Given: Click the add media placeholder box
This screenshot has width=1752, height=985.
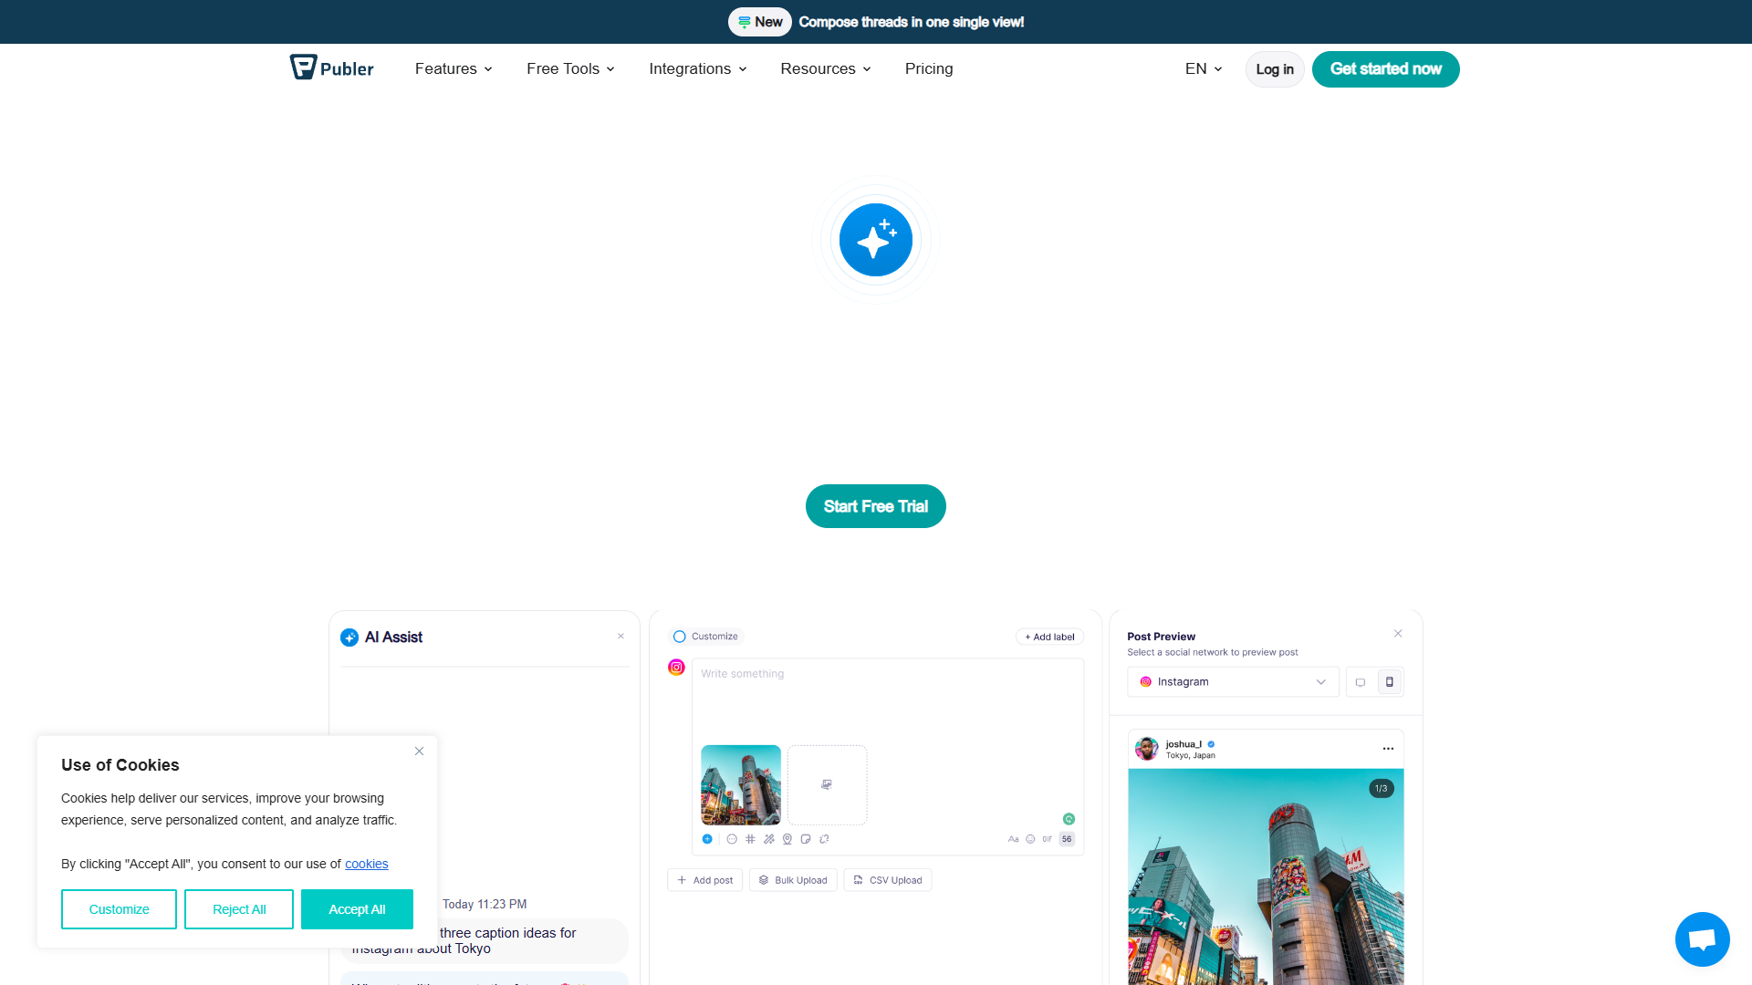Looking at the screenshot, I should pos(827,784).
